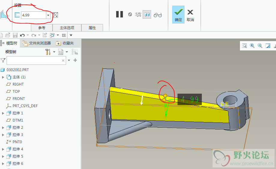Image resolution: width=276 pixels, height=169 pixels.
Task: Click the plus icon beside search
Action: 75,60
